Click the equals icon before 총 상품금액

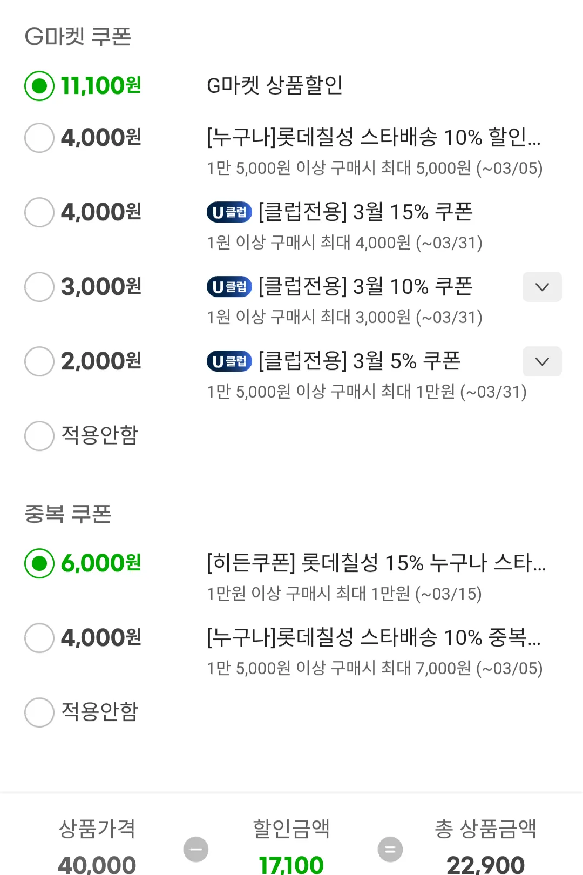coord(390,850)
